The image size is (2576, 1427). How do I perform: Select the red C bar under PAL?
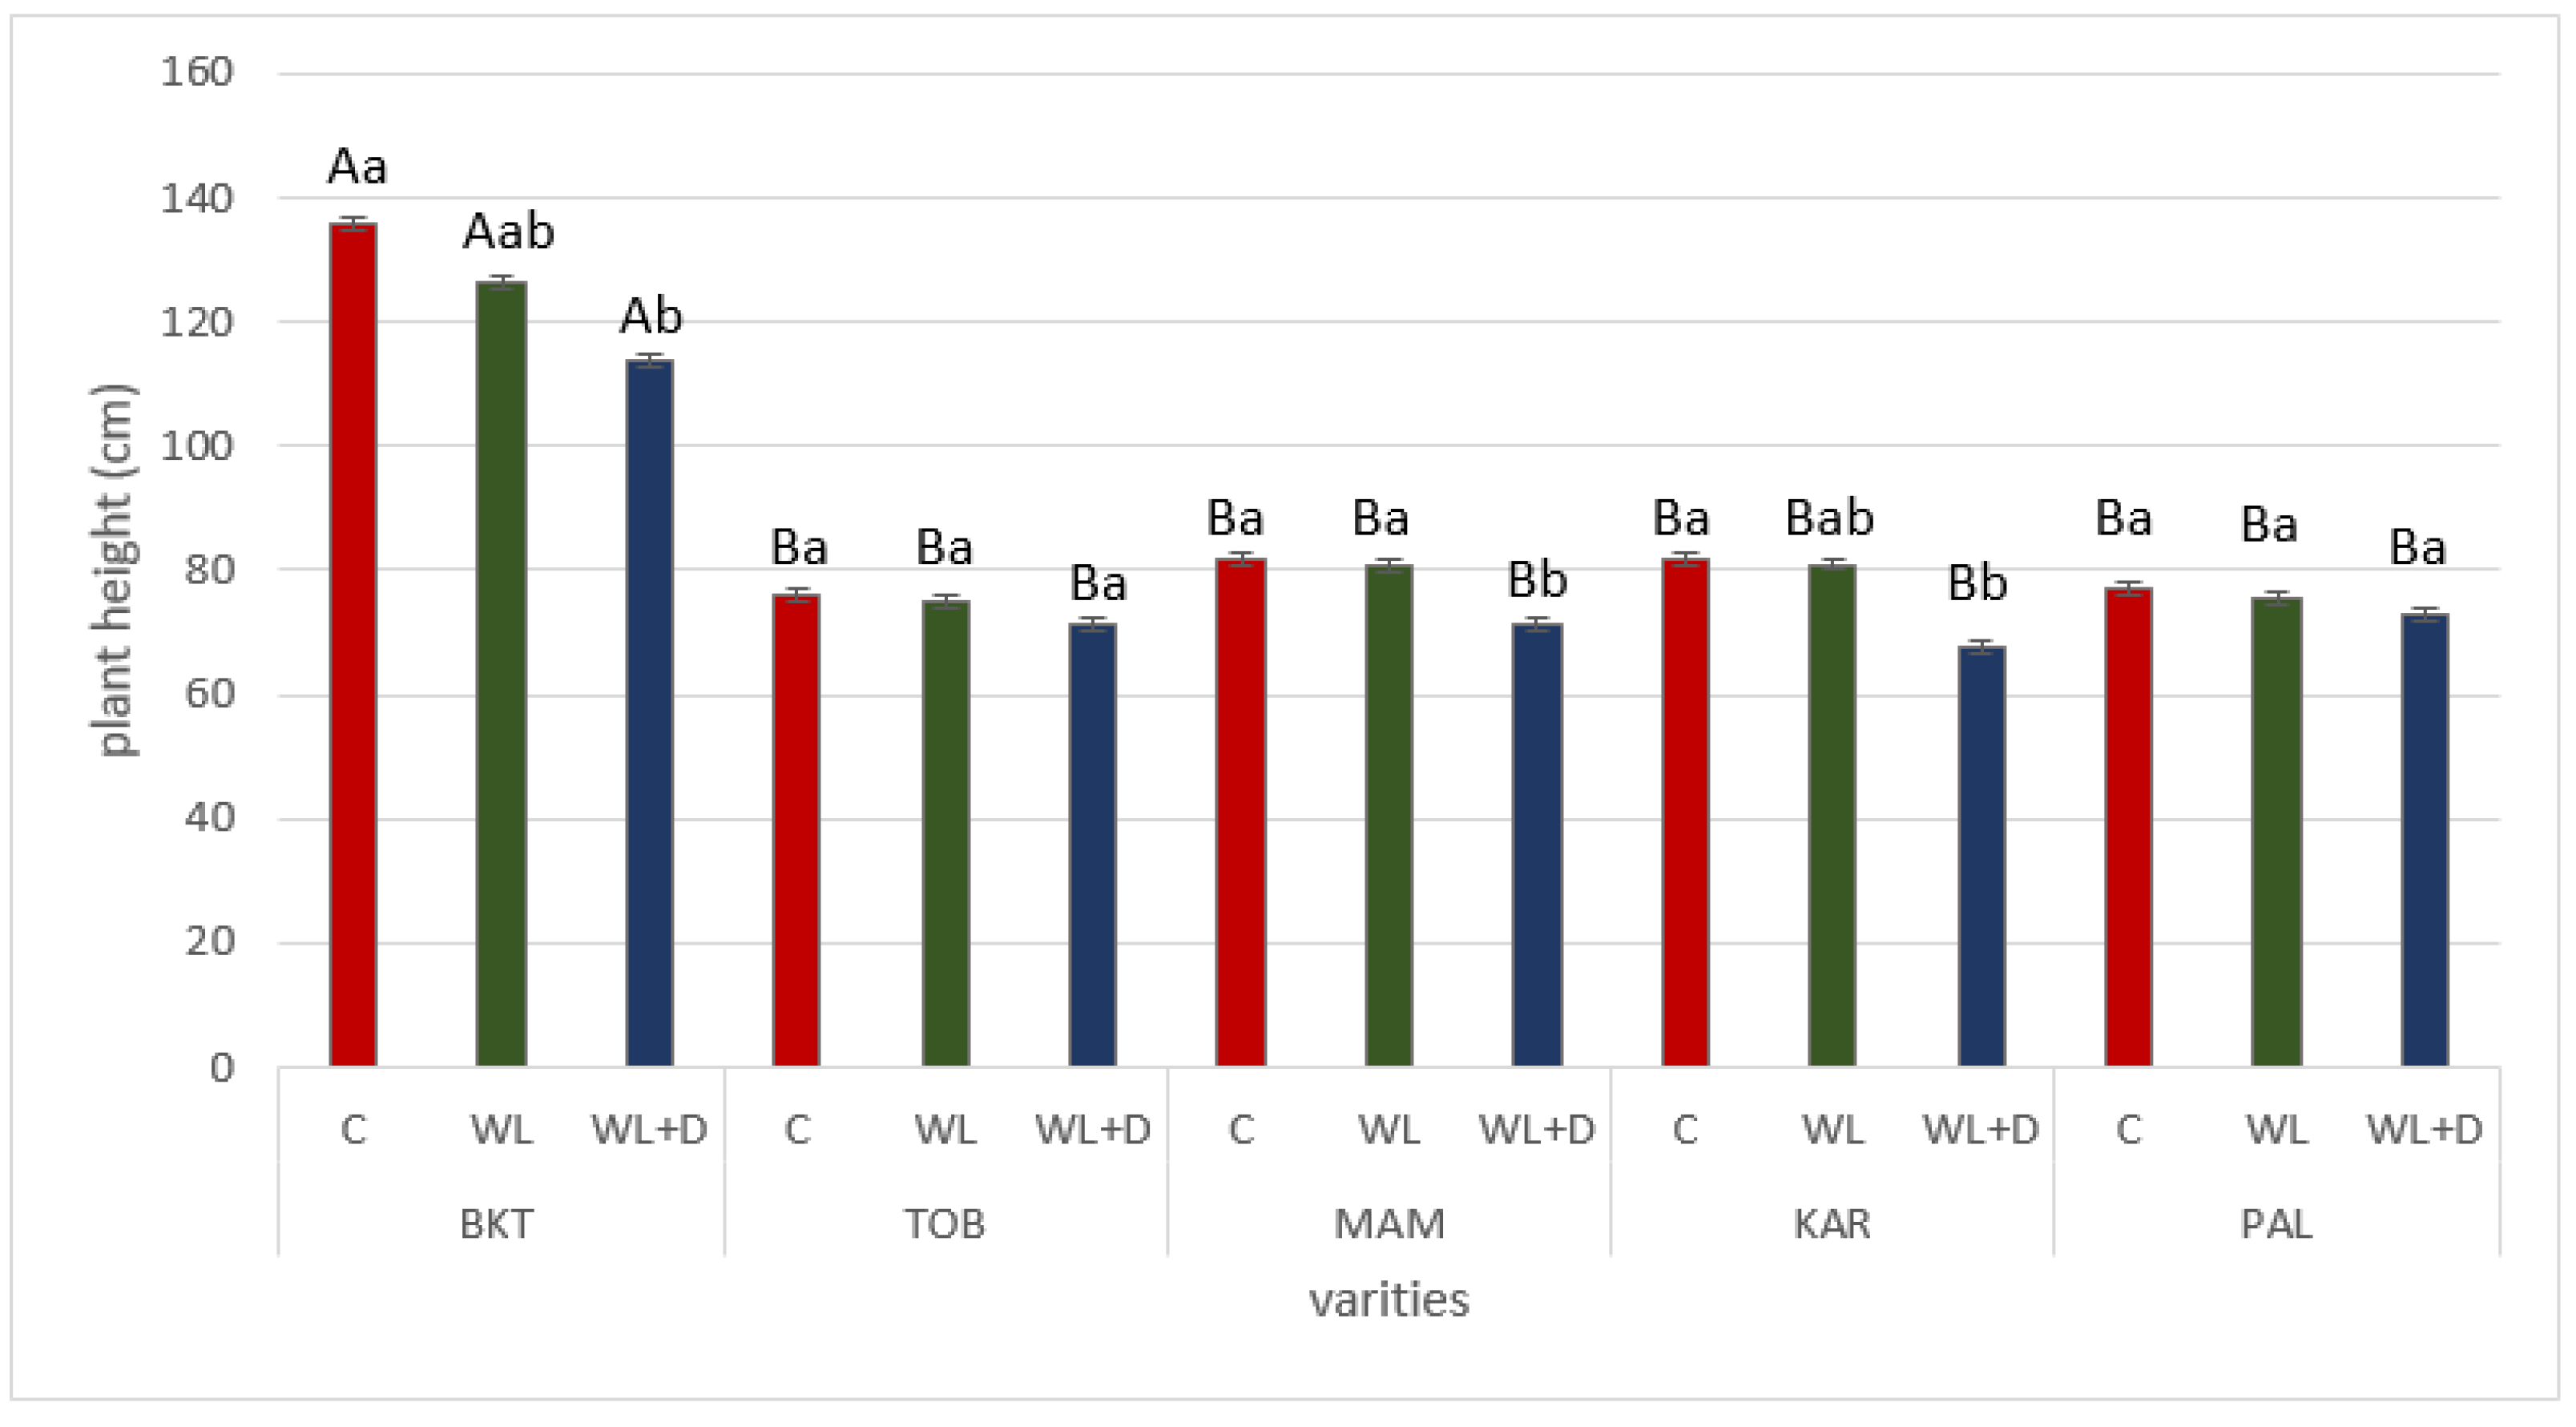coord(2128,827)
